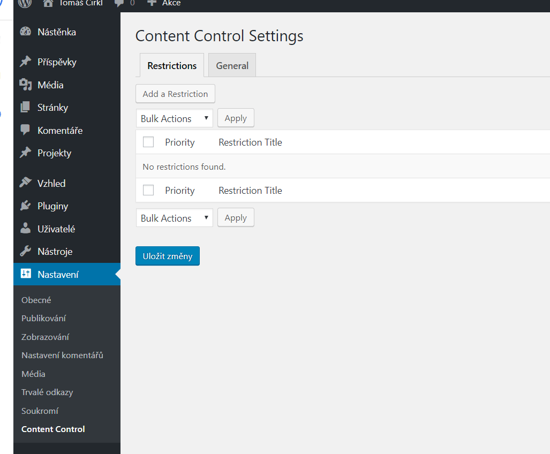Click the Priority column label in footer
The image size is (550, 454).
coord(179,191)
